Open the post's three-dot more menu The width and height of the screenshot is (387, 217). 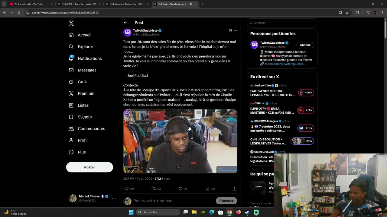coord(236,31)
